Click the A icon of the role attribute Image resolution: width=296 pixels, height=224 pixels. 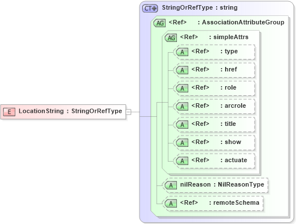pos(182,88)
